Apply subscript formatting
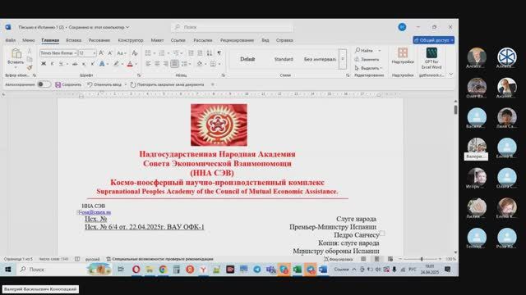Viewport: 526px width, 295px height. 84,64
